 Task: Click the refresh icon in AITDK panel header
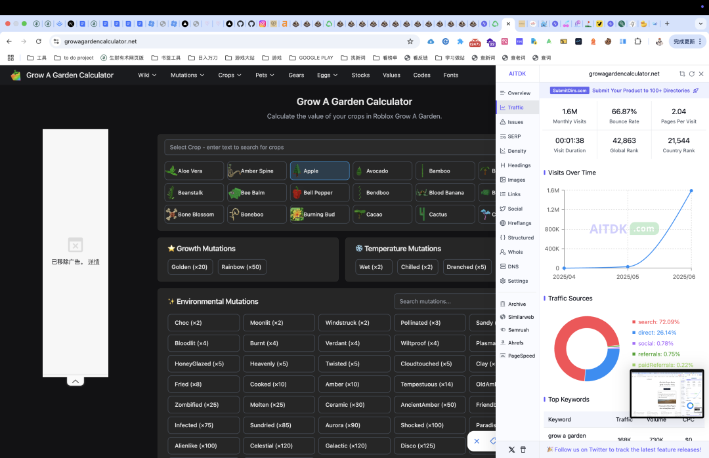pos(692,73)
